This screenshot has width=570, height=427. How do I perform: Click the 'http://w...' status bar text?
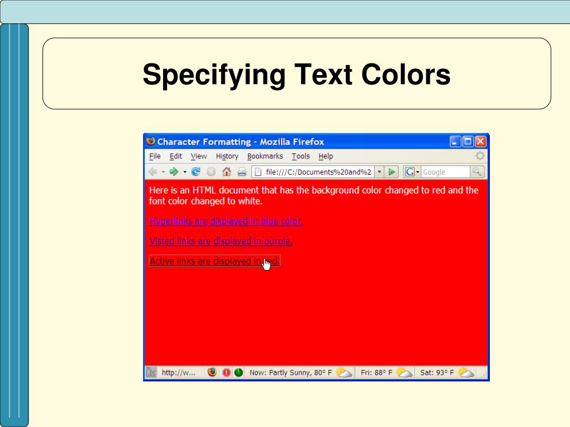click(x=179, y=373)
